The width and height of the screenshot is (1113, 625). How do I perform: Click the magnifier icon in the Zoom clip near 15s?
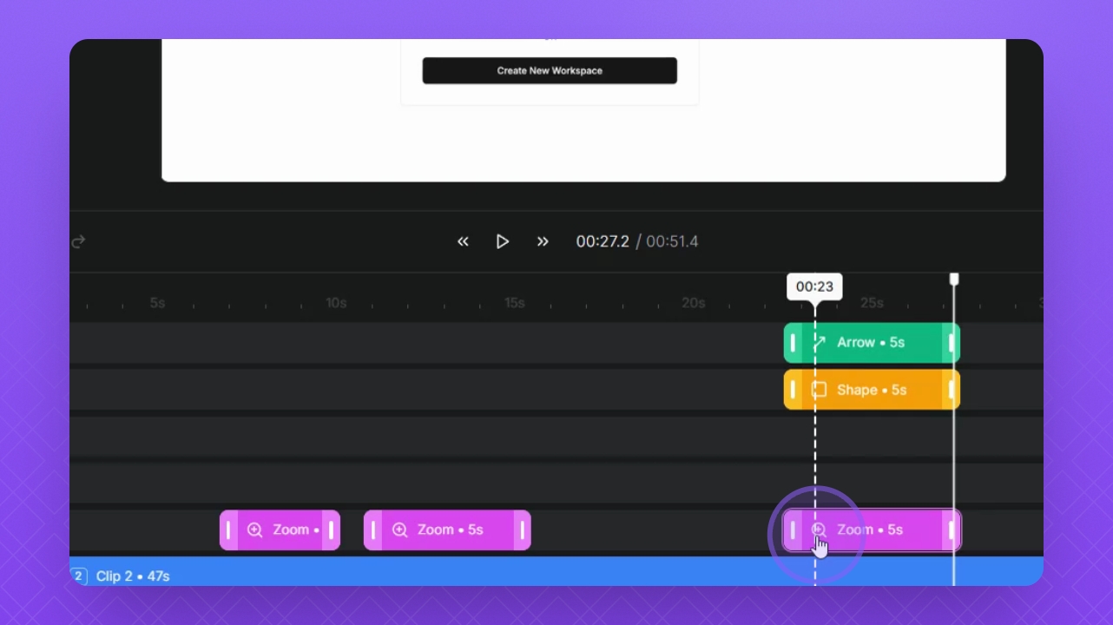[400, 530]
